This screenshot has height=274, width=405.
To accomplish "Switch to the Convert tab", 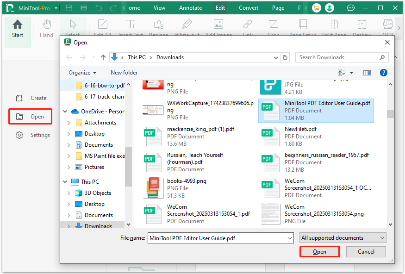I will (x=249, y=8).
